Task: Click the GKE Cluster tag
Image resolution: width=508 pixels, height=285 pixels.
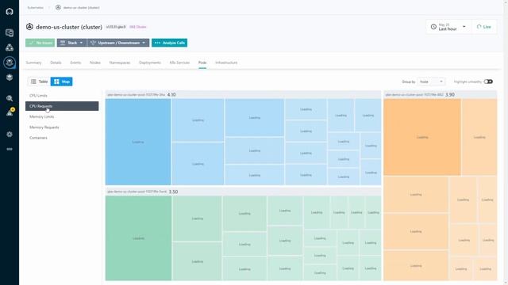Action: (138, 27)
